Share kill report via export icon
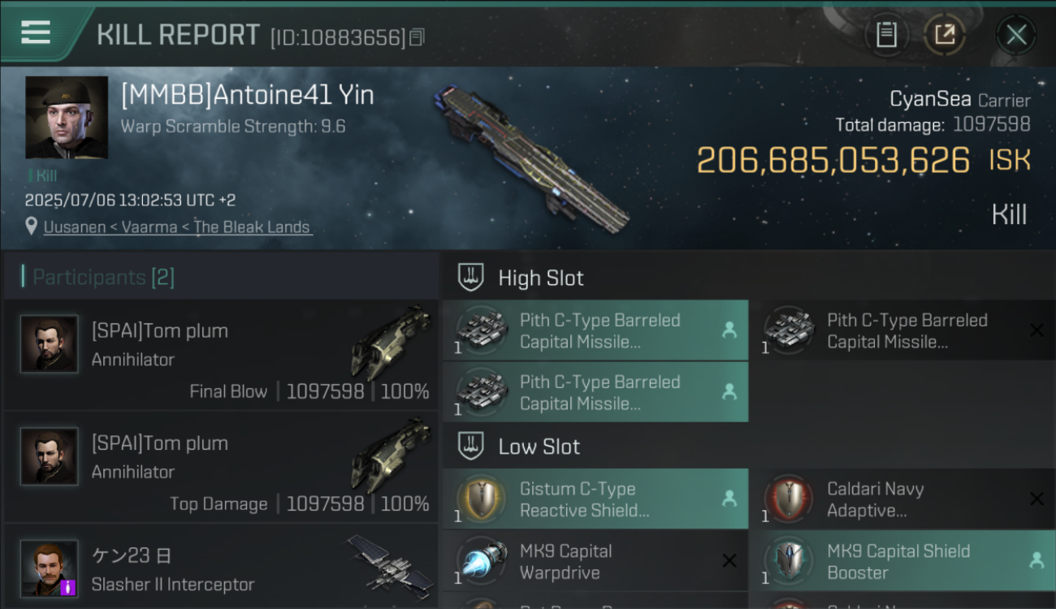Image resolution: width=1056 pixels, height=609 pixels. pos(944,35)
